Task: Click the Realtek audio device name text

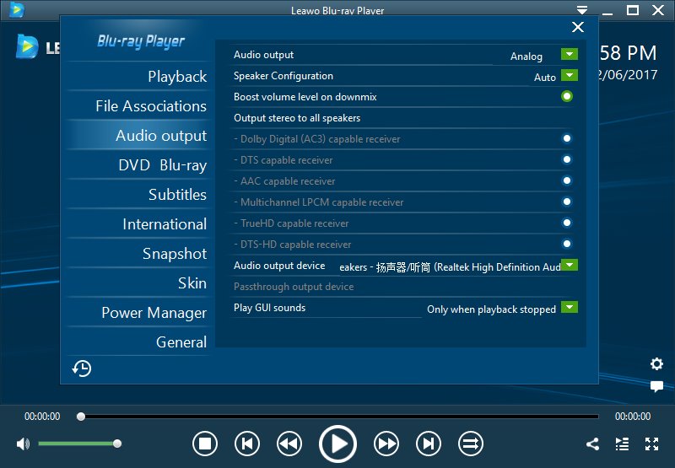Action: click(450, 267)
